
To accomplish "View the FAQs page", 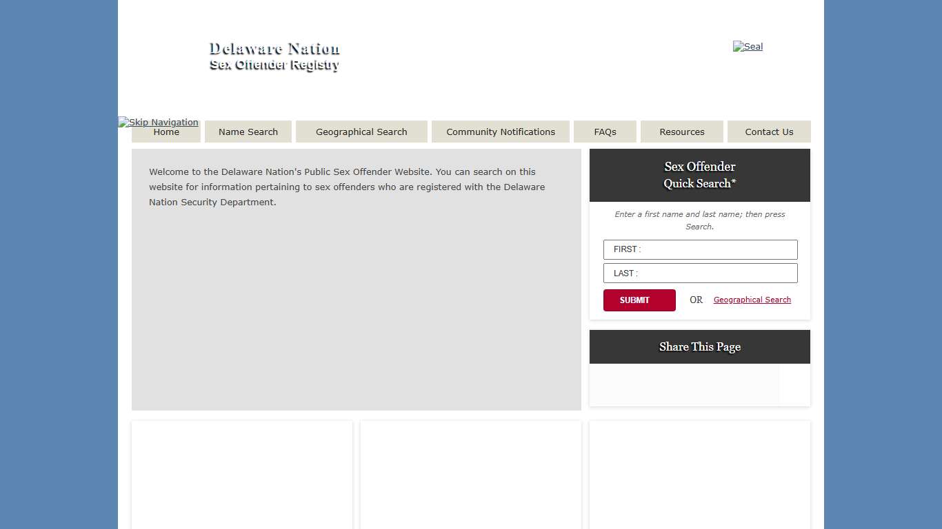I will click(x=605, y=132).
